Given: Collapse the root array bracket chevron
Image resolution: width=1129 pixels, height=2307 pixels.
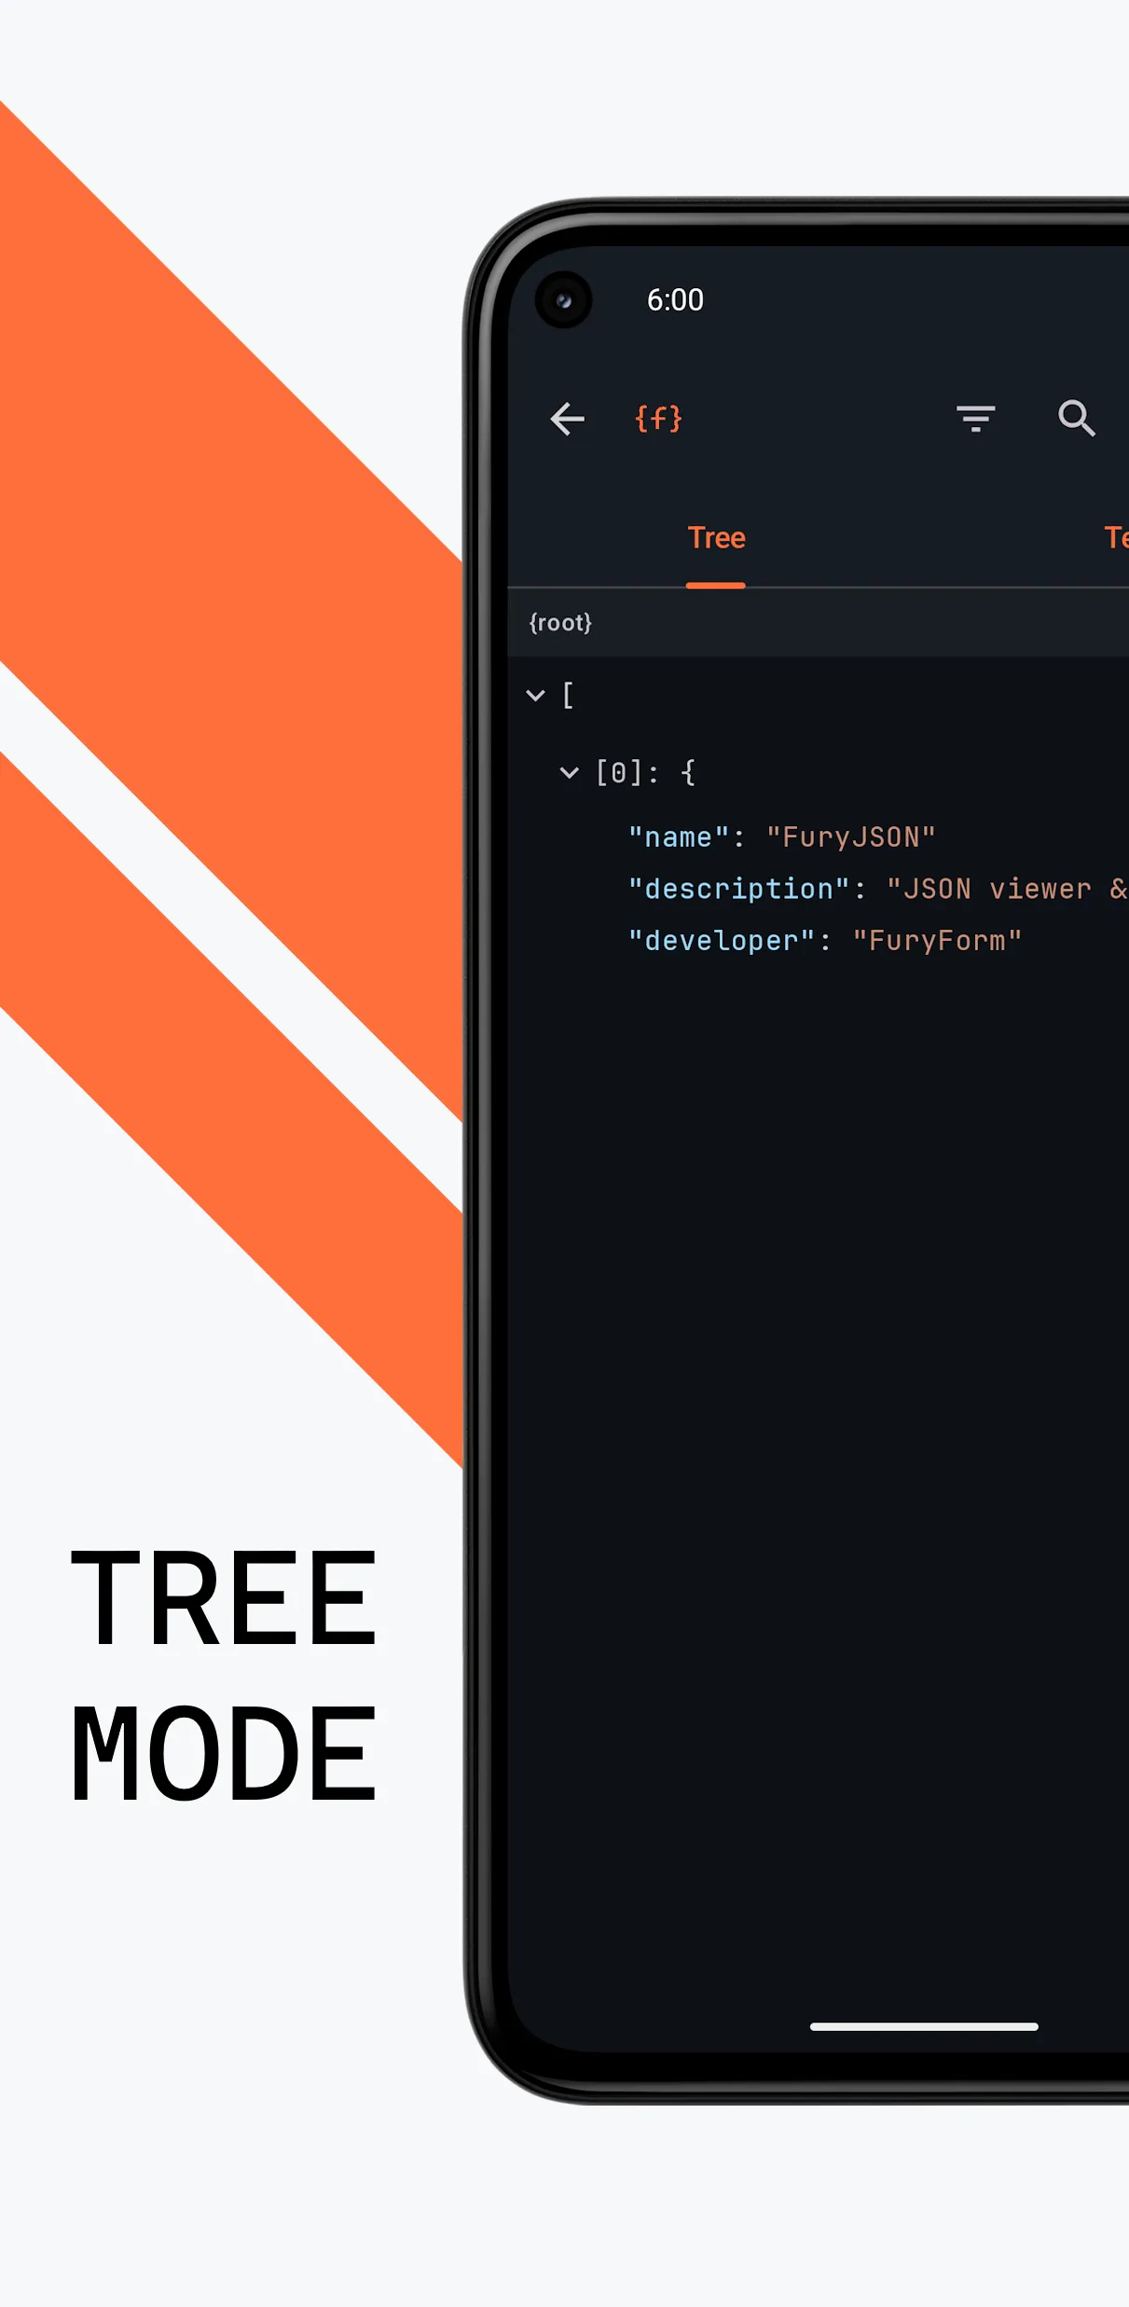Looking at the screenshot, I should coord(535,695).
